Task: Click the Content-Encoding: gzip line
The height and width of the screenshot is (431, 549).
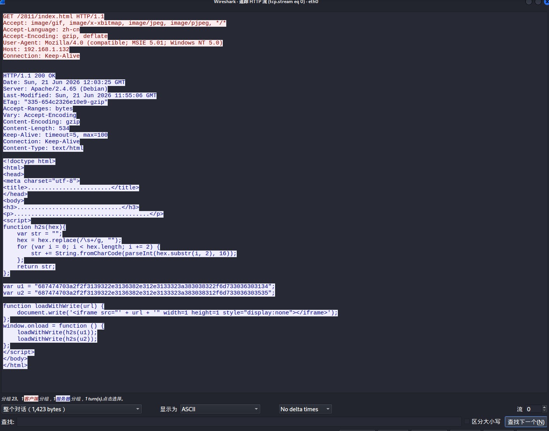Action: point(41,122)
